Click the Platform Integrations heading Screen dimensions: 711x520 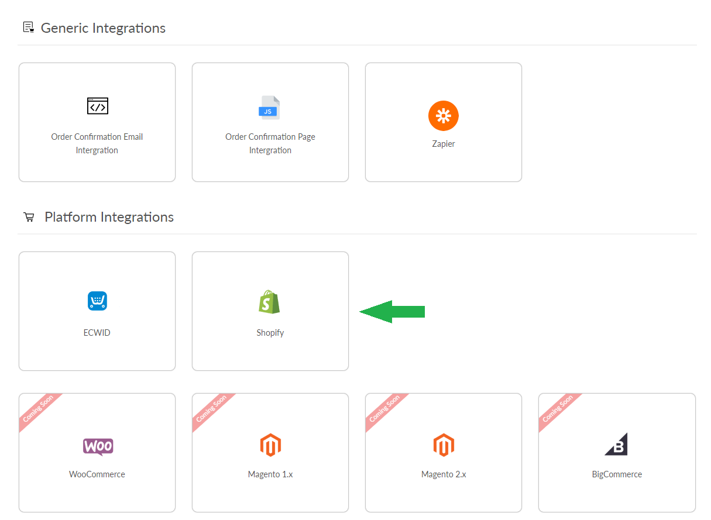(109, 217)
